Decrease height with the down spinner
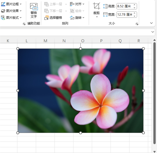The image size is (157, 153). click(x=134, y=8)
